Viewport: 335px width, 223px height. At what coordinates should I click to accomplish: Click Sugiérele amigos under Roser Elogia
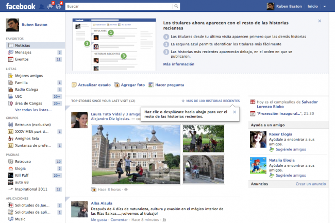click(291, 149)
